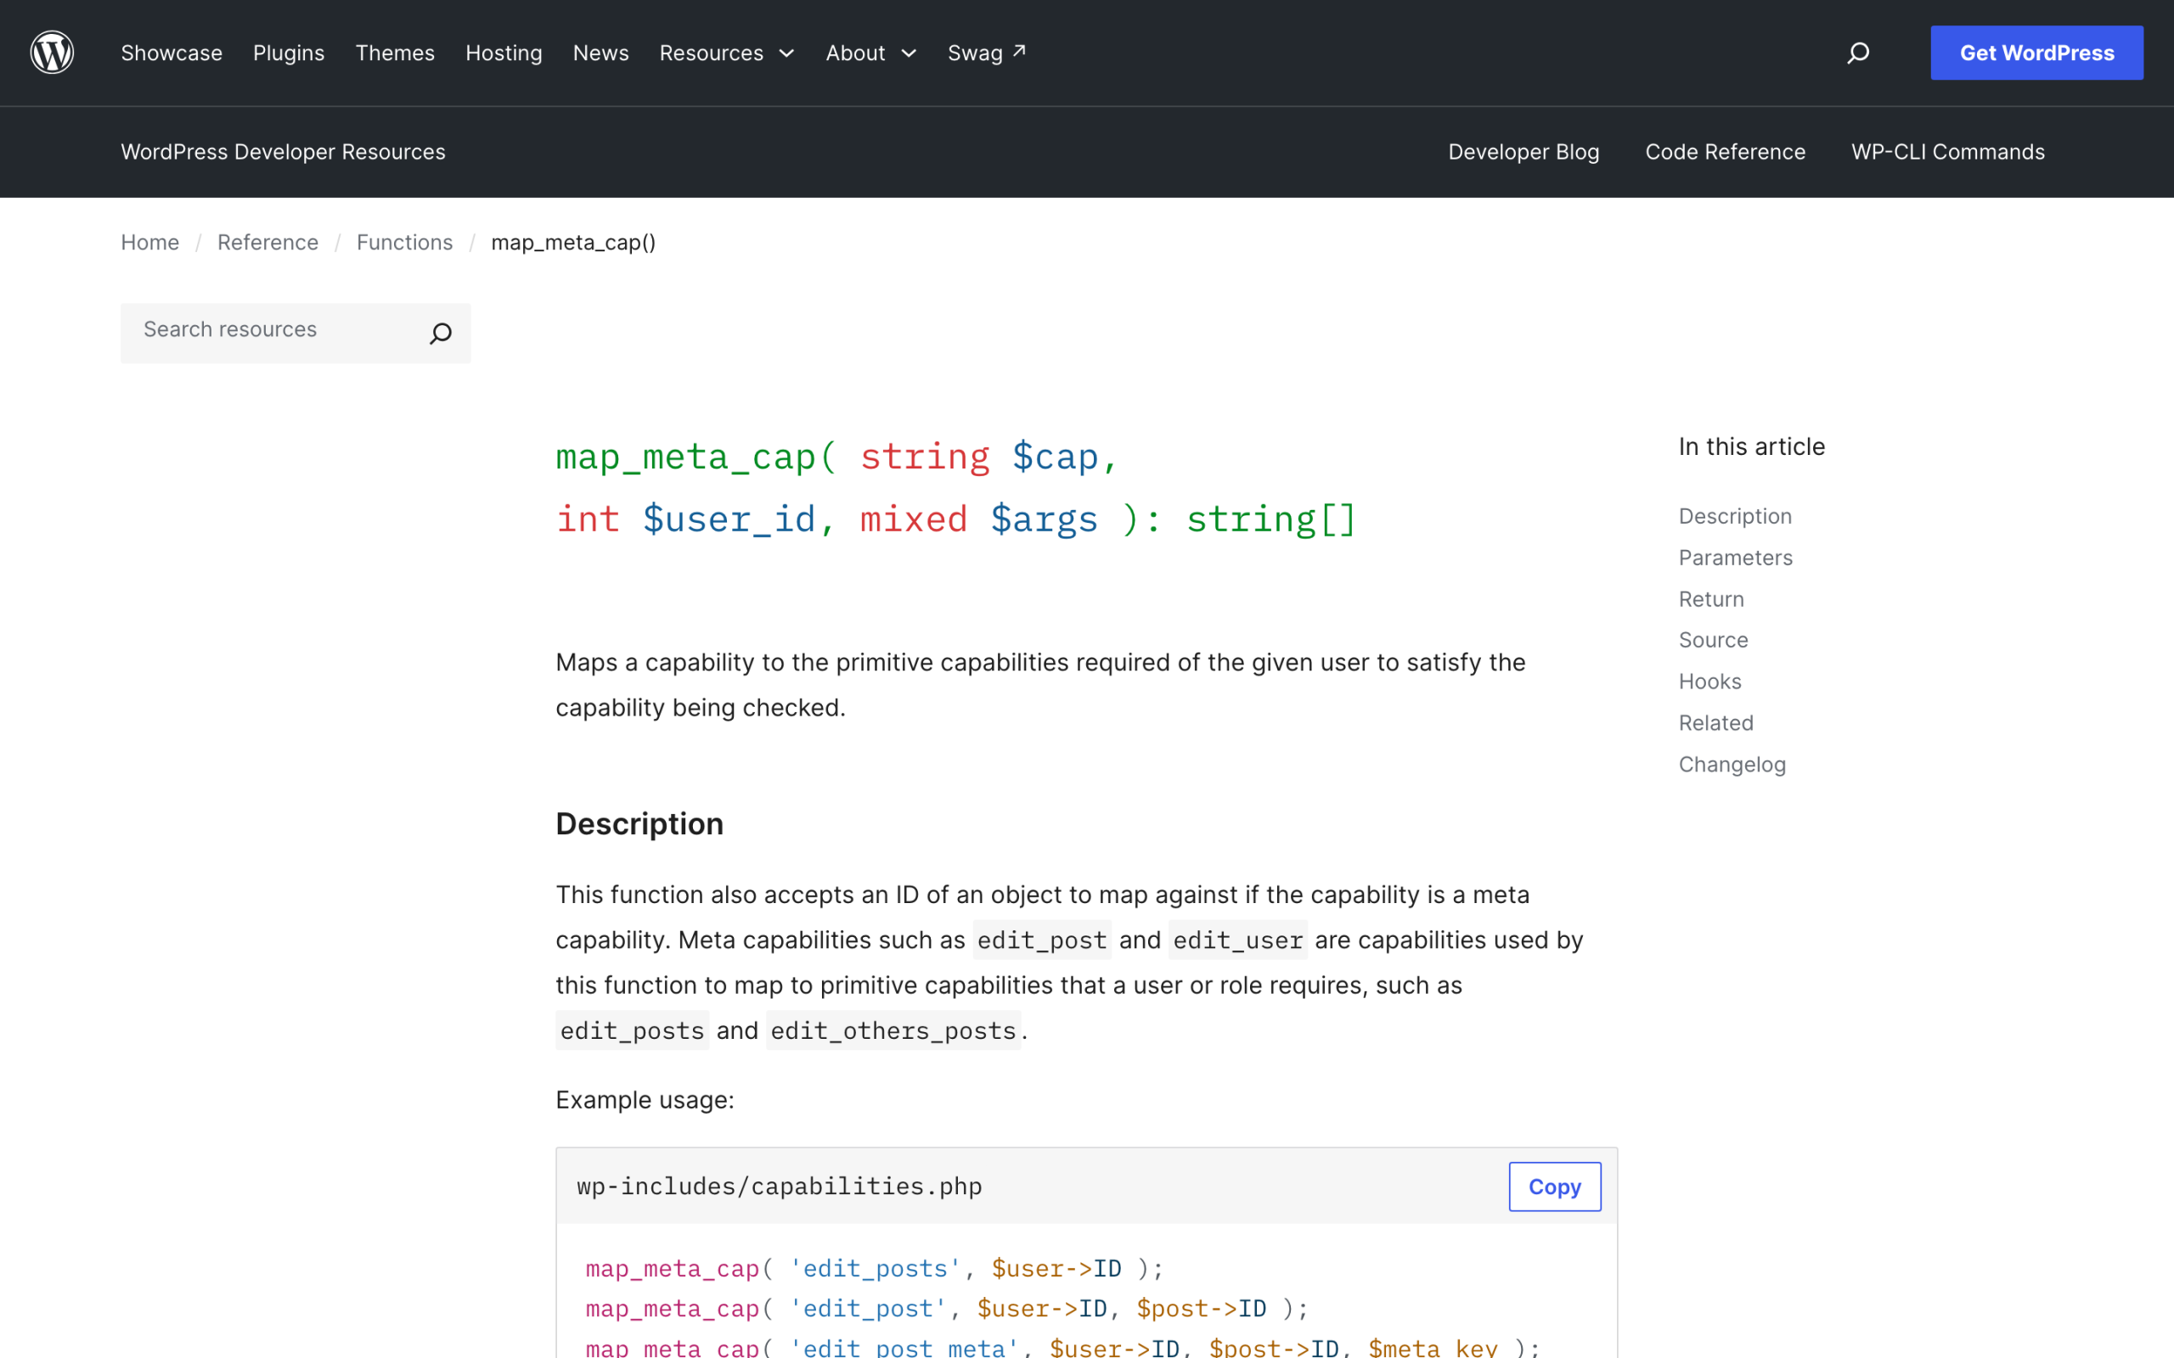Jump to Description in article contents
Screen dimensions: 2174x1358
[1735, 516]
